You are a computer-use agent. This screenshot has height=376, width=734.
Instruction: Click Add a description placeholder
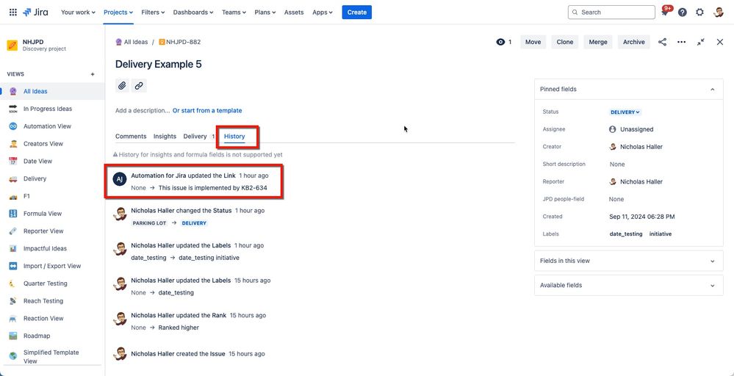(x=143, y=111)
